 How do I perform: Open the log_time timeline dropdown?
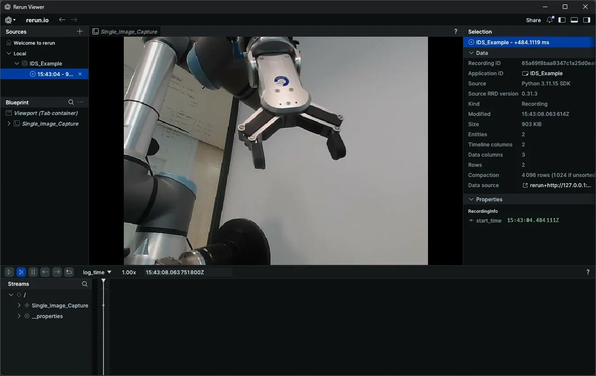point(96,272)
